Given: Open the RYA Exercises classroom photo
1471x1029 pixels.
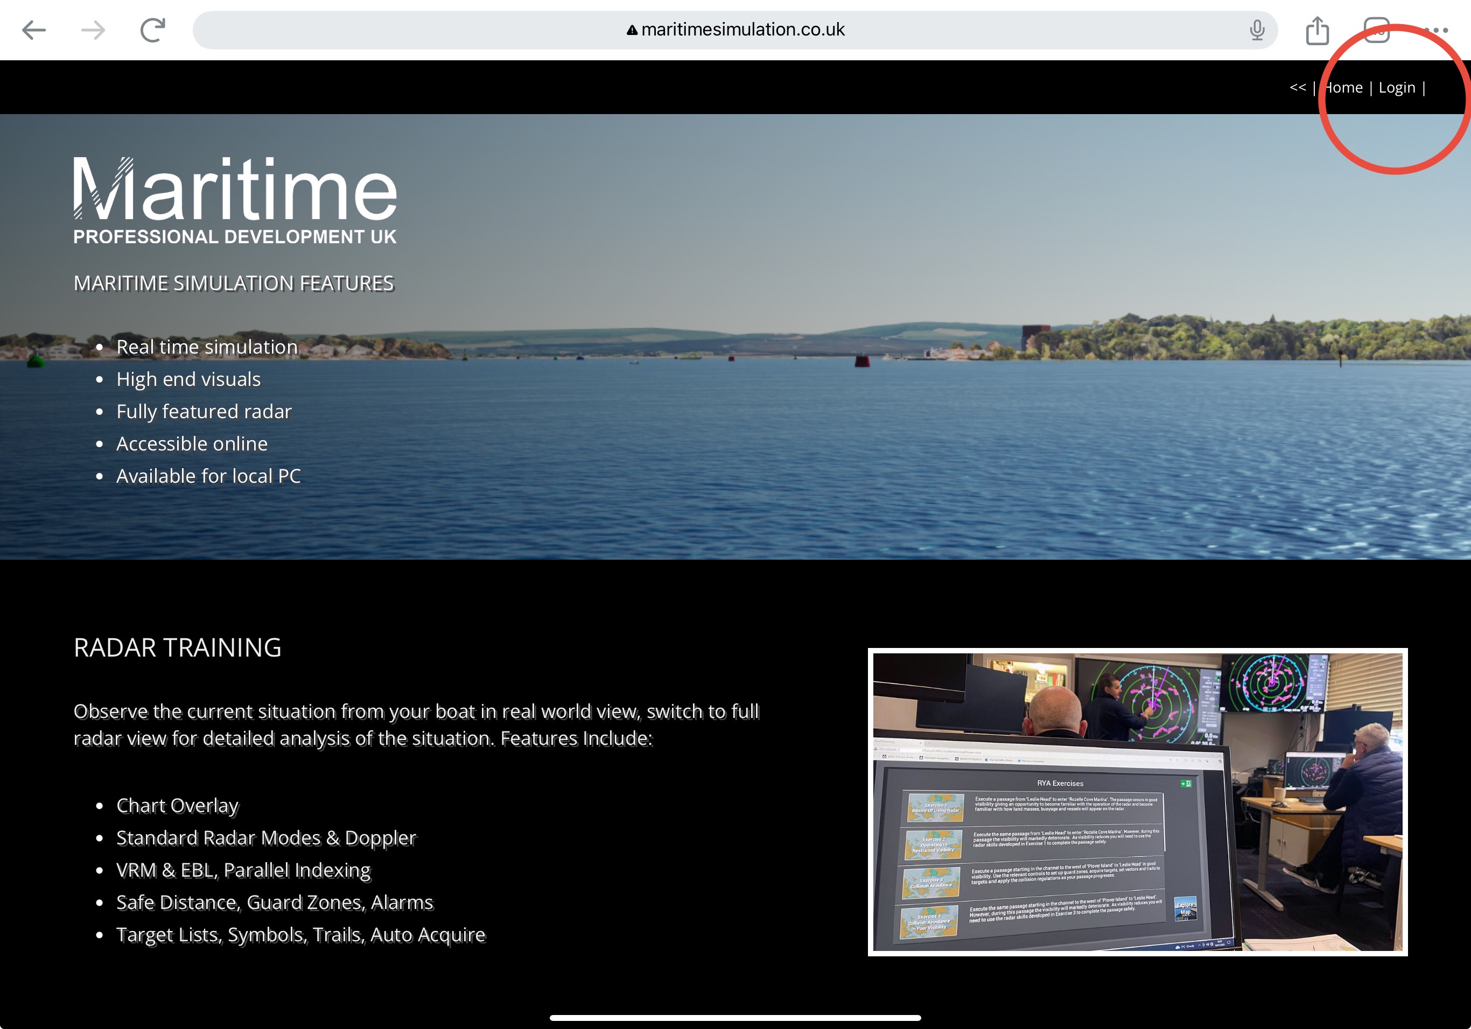Looking at the screenshot, I should coord(1137,802).
